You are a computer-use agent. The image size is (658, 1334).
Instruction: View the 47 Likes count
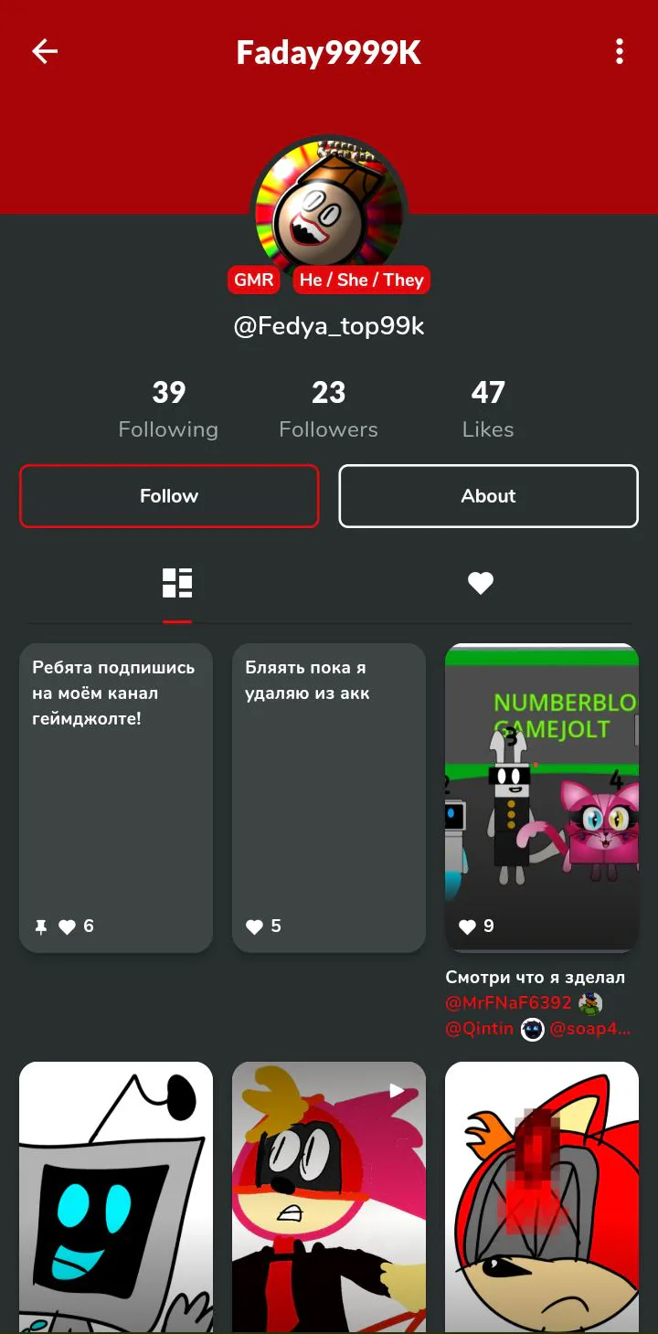(x=488, y=409)
